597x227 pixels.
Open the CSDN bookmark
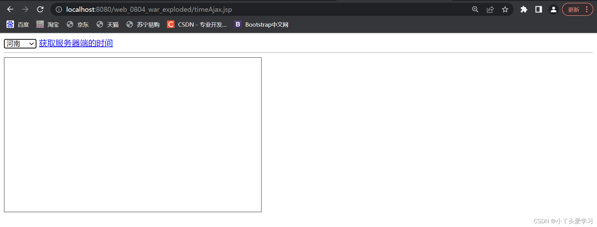(197, 24)
